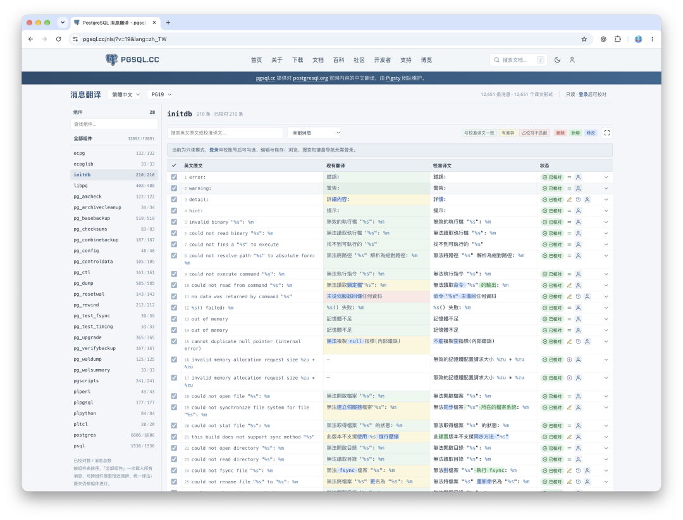The width and height of the screenshot is (683, 520).
Task: Toggle the checkbox for "could not open file" row
Action: pyautogui.click(x=174, y=396)
